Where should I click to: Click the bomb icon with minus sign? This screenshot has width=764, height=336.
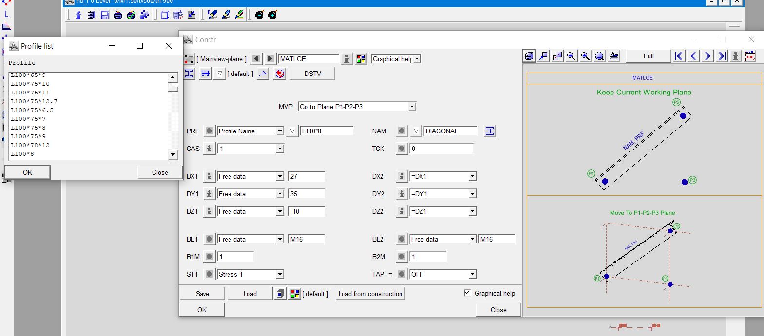point(259,15)
